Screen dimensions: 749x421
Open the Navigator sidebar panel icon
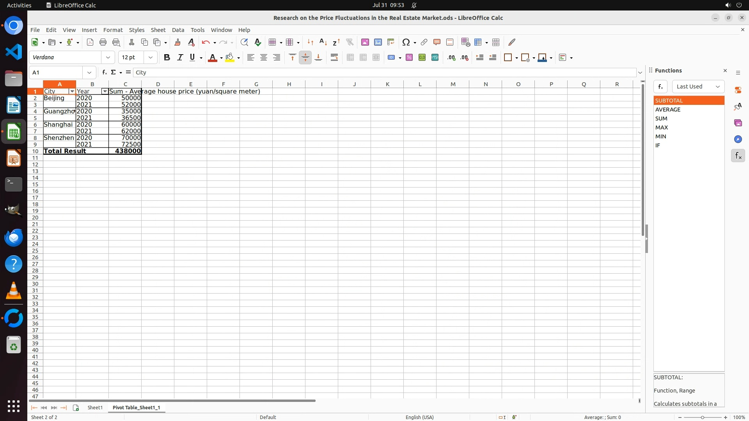pos(738,139)
